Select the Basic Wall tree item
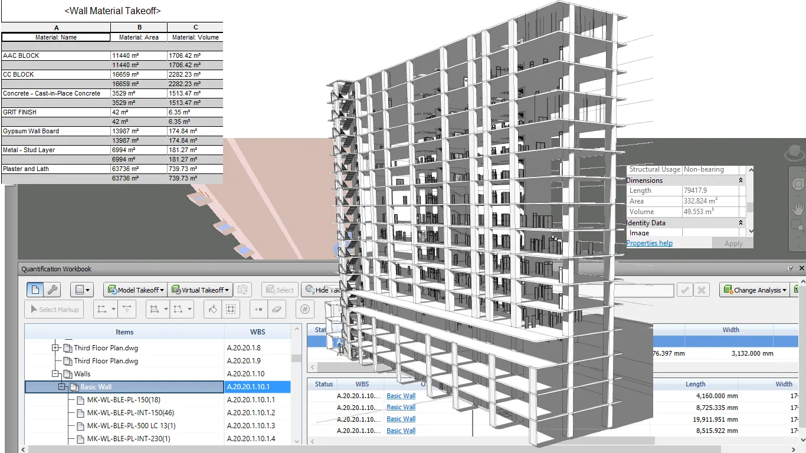 pyautogui.click(x=96, y=387)
